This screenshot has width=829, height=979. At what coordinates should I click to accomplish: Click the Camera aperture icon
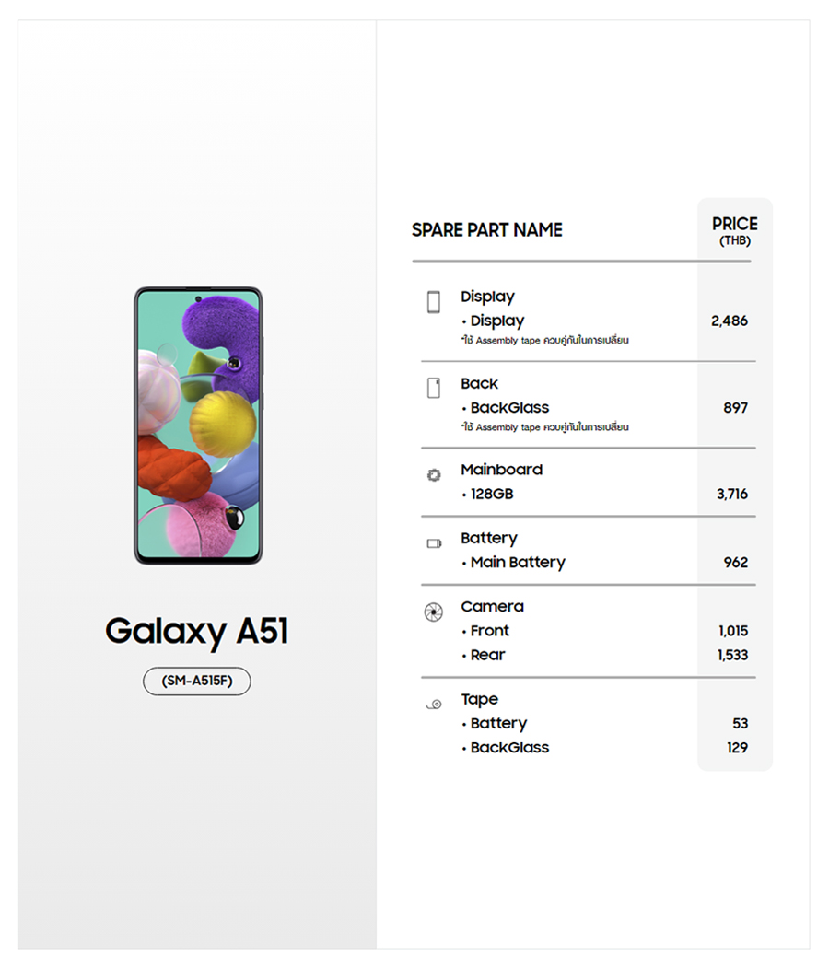(434, 612)
